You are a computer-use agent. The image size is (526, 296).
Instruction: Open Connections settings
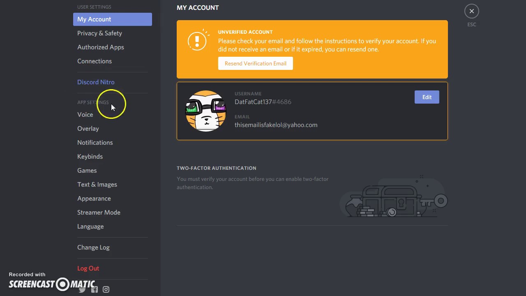pyautogui.click(x=113, y=61)
